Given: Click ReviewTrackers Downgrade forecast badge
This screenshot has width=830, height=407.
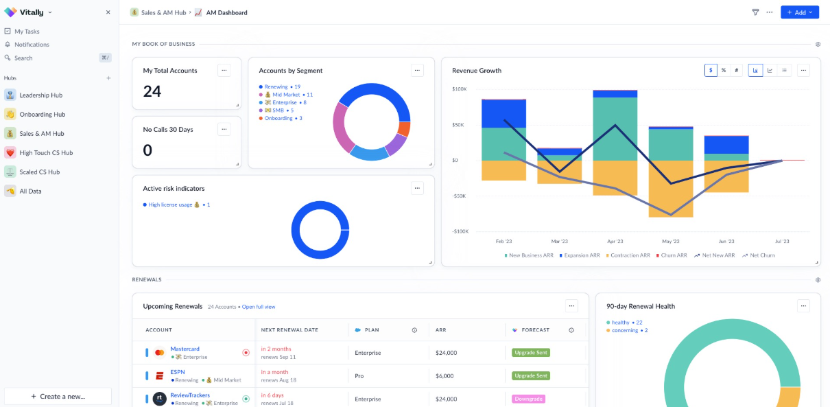Looking at the screenshot, I should [x=528, y=399].
